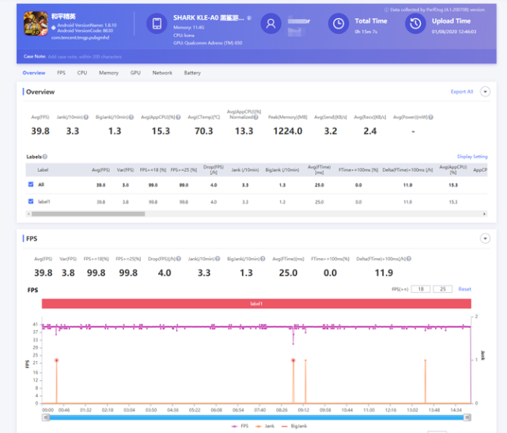This screenshot has height=433, width=507.
Task: Open Display Setting for labels table
Action: 472,157
